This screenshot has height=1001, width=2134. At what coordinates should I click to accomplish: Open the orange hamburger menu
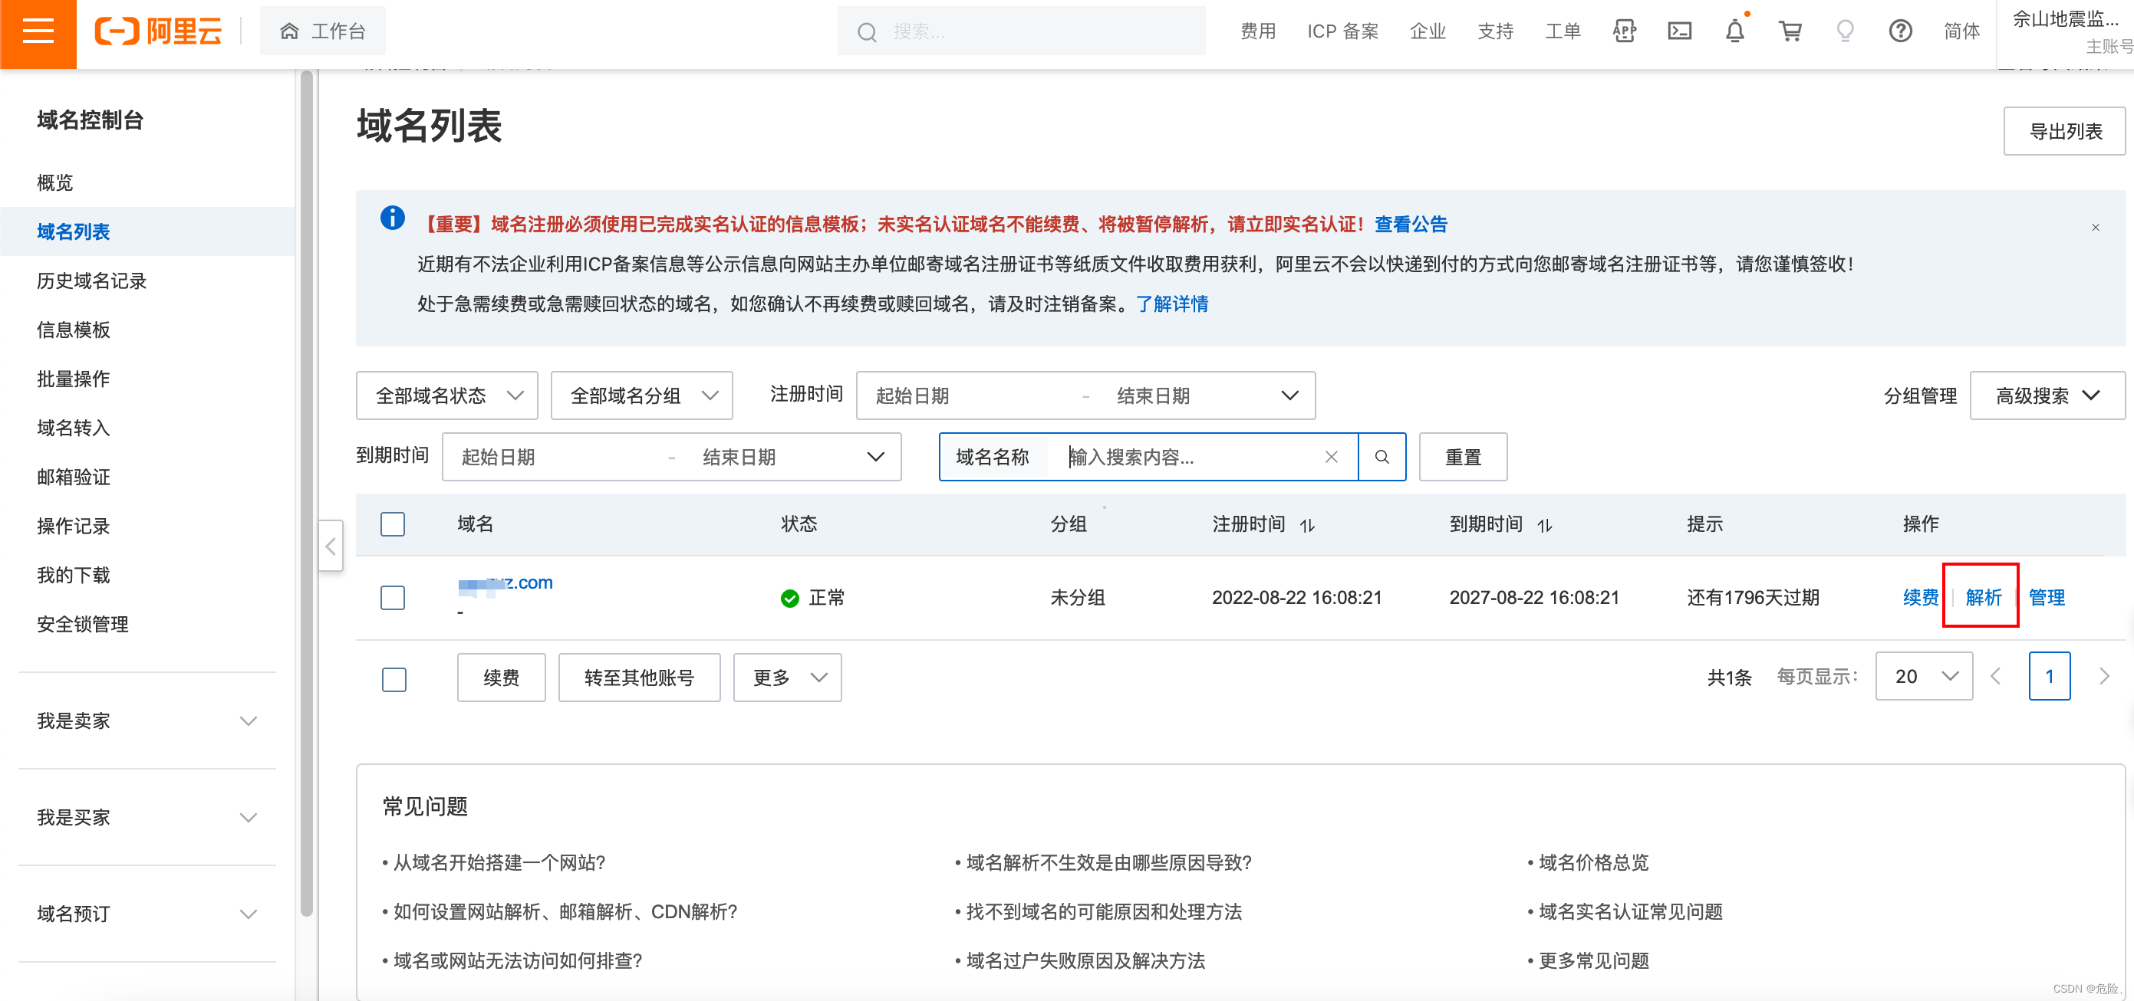(x=38, y=33)
